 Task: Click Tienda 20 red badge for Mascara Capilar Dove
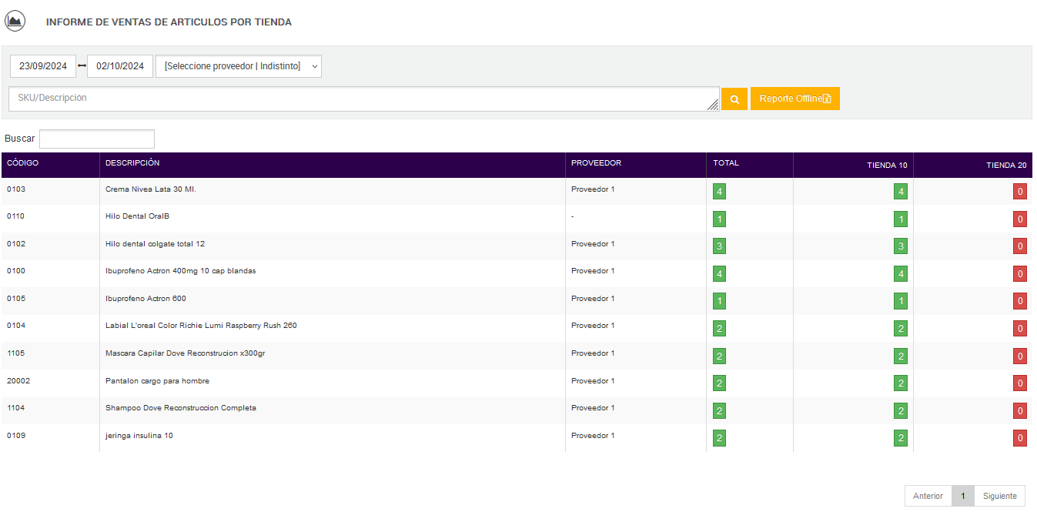[1020, 356]
